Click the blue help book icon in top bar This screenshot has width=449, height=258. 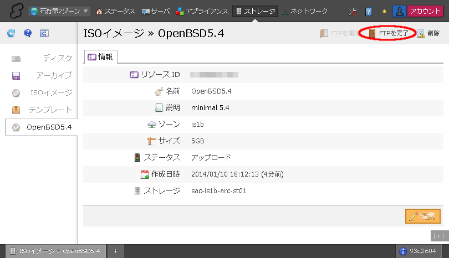pos(369,11)
